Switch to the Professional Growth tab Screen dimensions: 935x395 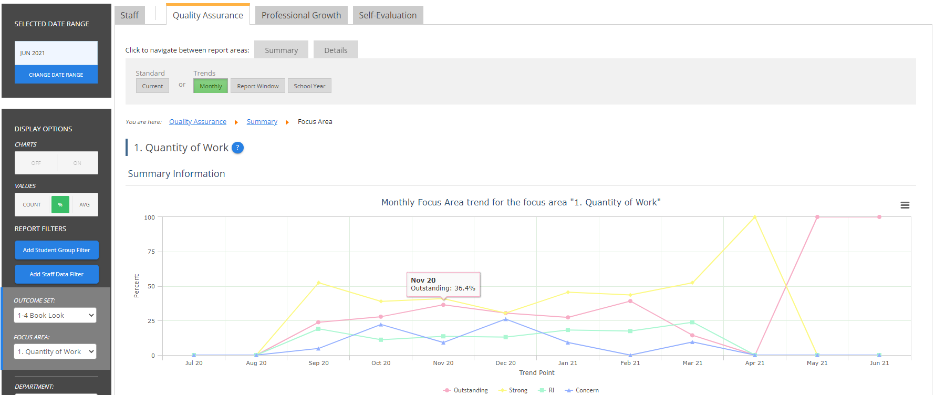coord(301,15)
